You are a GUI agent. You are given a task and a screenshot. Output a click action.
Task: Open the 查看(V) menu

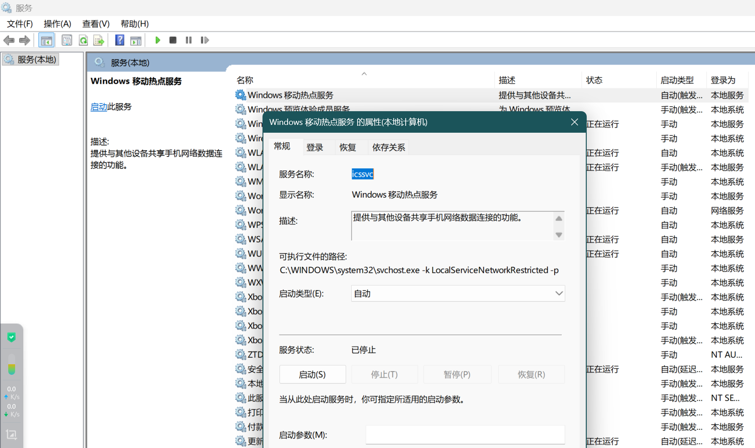[96, 24]
